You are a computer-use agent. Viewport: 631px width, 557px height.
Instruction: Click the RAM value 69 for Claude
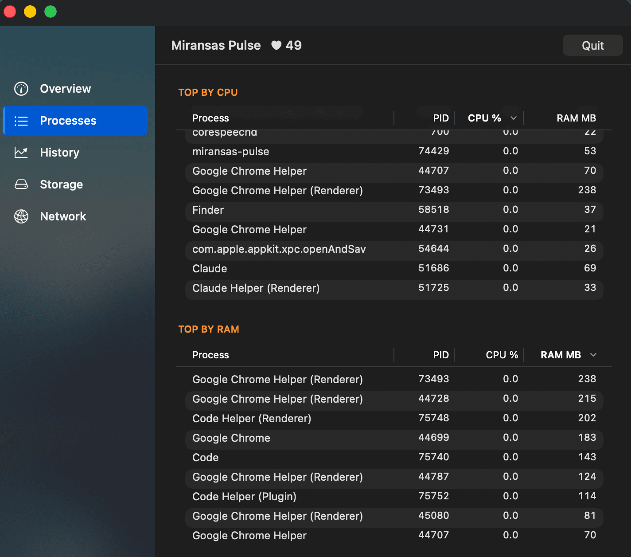click(x=590, y=268)
